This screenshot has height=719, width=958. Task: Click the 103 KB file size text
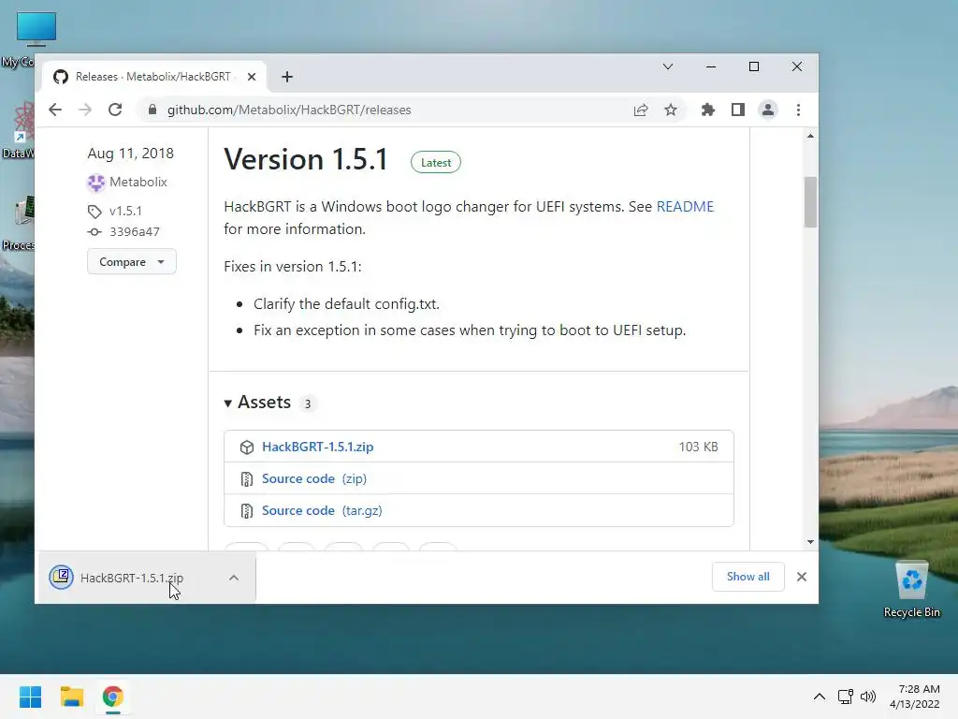(698, 447)
